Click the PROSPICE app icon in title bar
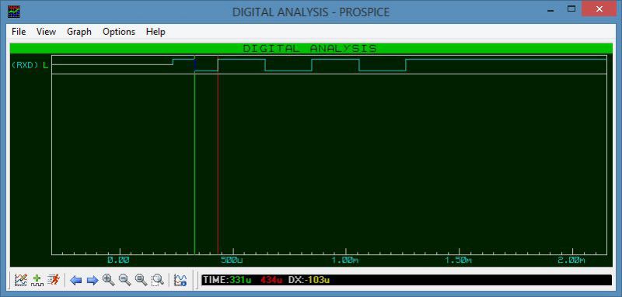Screen dimensions: 622x297 (14, 12)
